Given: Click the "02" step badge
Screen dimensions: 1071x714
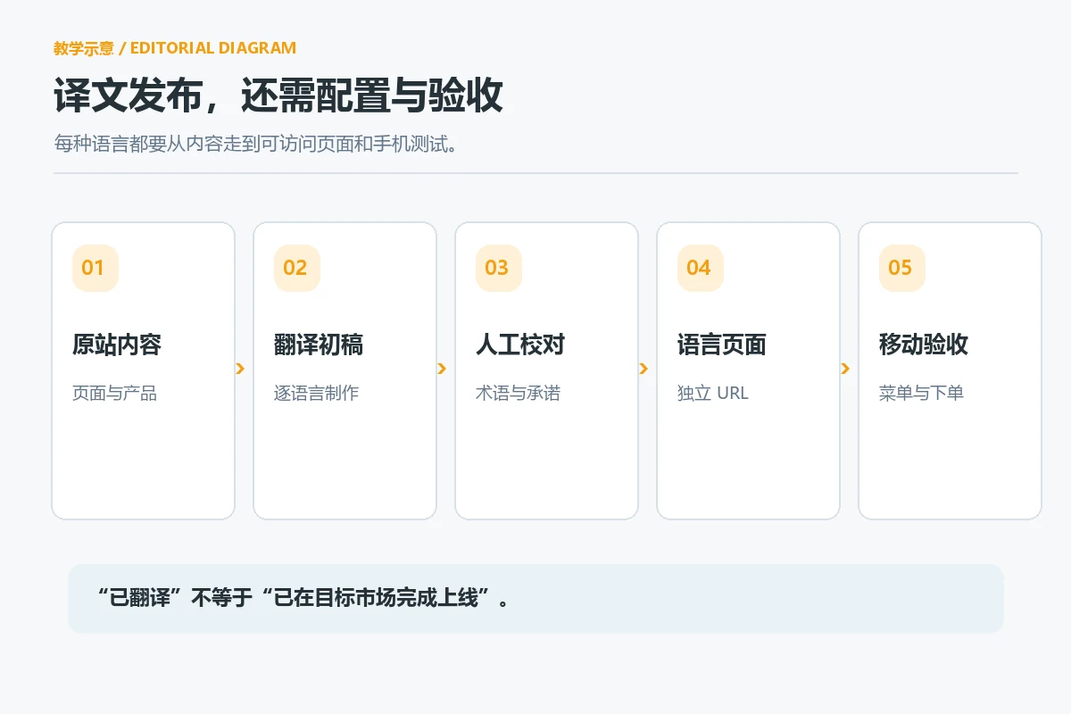Looking at the screenshot, I should coord(297,268).
